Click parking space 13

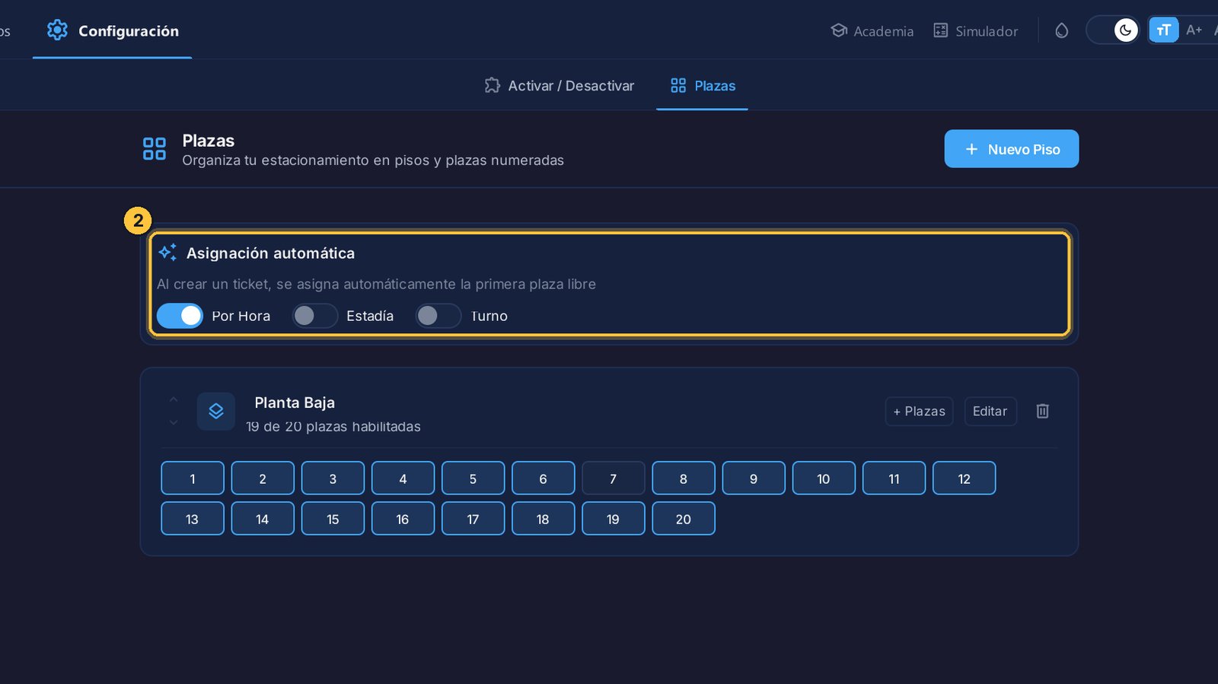point(193,519)
